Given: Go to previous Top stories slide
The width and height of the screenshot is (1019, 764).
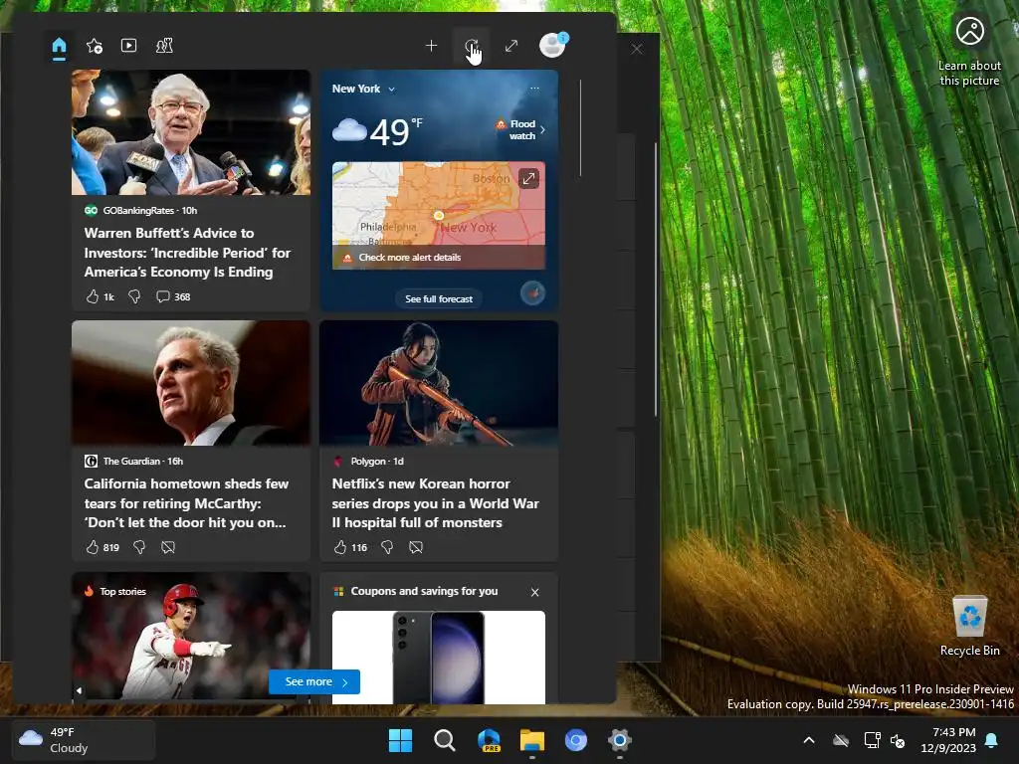Looking at the screenshot, I should (x=79, y=690).
